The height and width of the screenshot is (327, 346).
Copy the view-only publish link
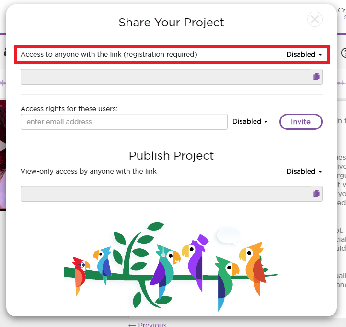pyautogui.click(x=316, y=194)
